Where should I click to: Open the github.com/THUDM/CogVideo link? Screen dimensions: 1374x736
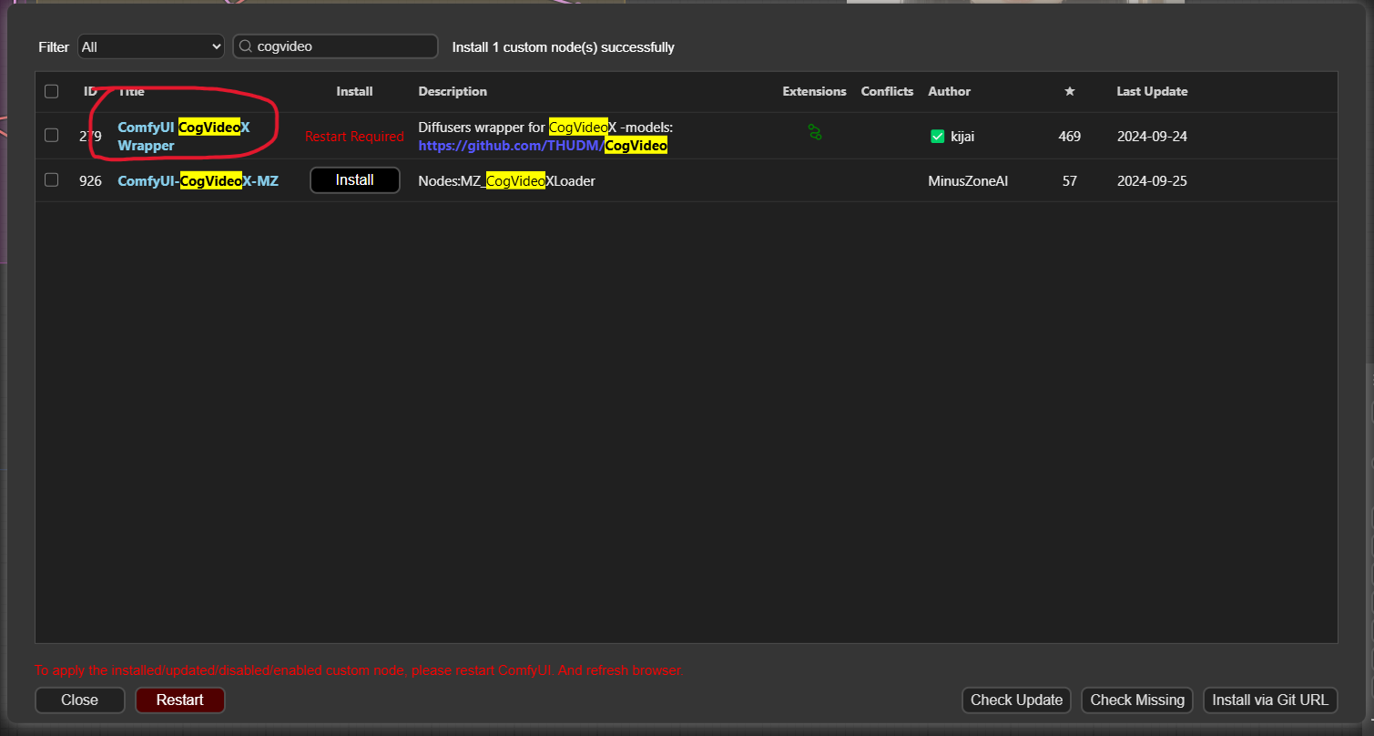coord(543,146)
